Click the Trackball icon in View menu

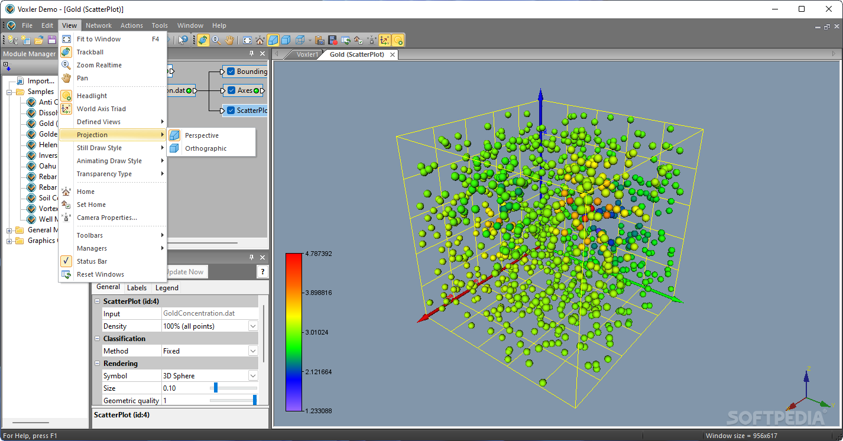tap(66, 52)
